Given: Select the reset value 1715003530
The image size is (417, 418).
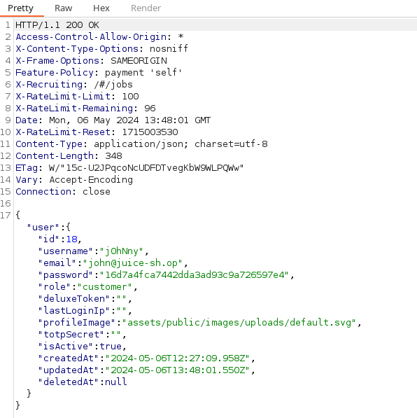Looking at the screenshot, I should pos(150,132).
